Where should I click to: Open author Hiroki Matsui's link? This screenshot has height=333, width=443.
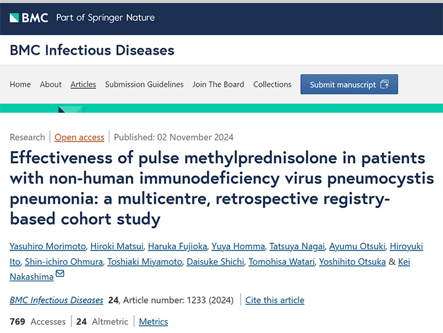[x=117, y=246]
